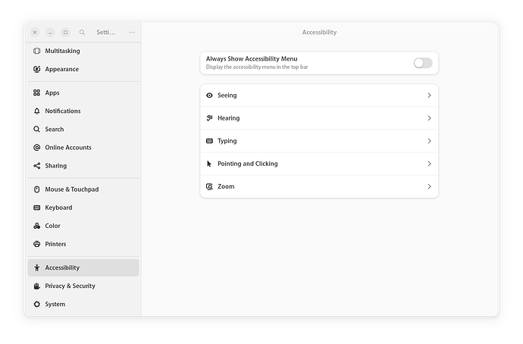Viewport: 523px width, 344px height.
Task: Expand the Hearing row chevron
Action: coord(429,118)
